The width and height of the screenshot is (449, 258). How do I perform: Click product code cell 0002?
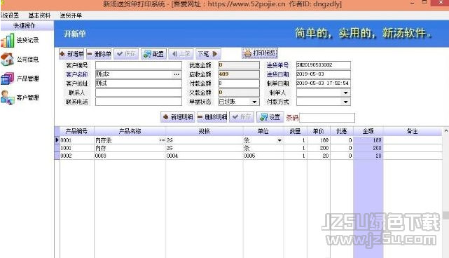coord(77,156)
